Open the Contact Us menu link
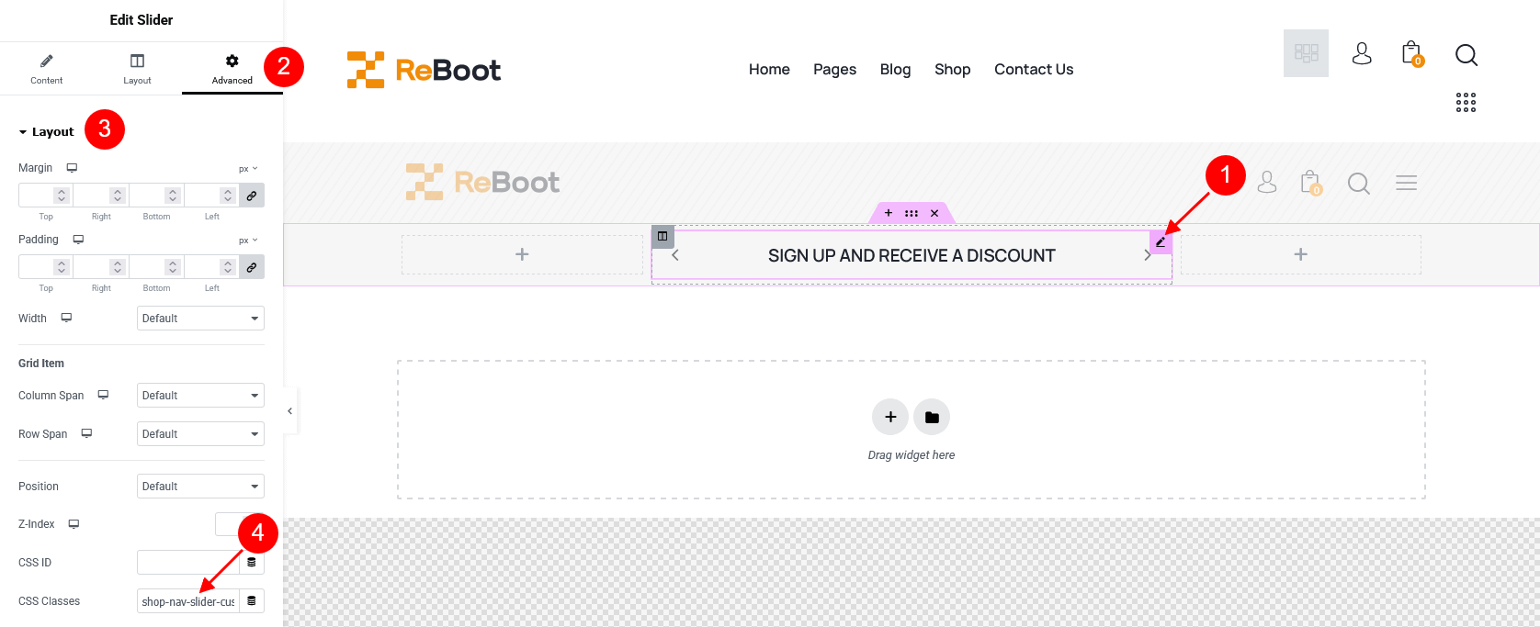 tap(1034, 69)
